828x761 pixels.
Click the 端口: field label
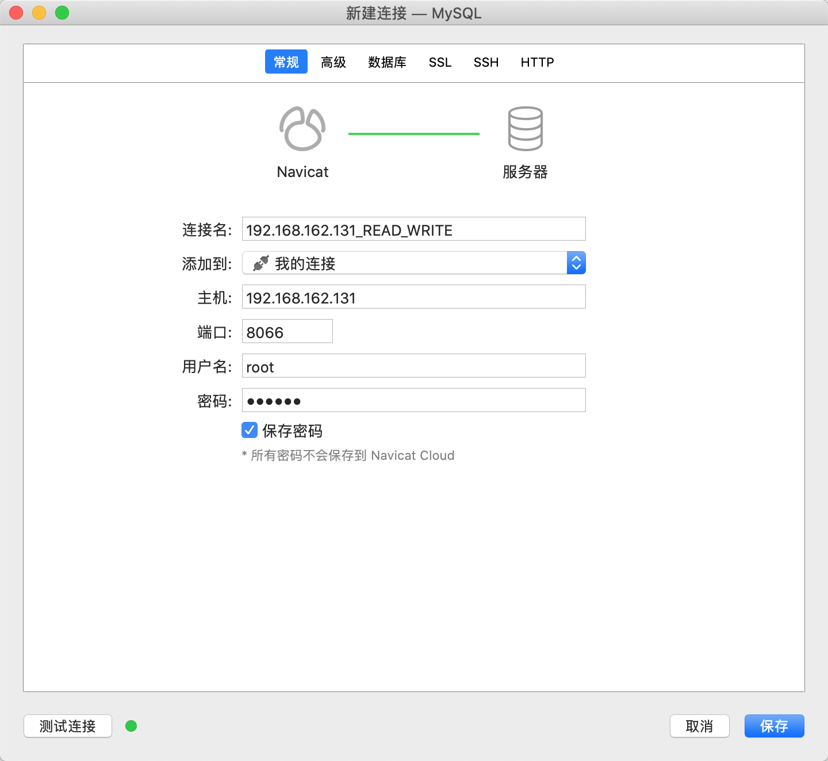(214, 332)
